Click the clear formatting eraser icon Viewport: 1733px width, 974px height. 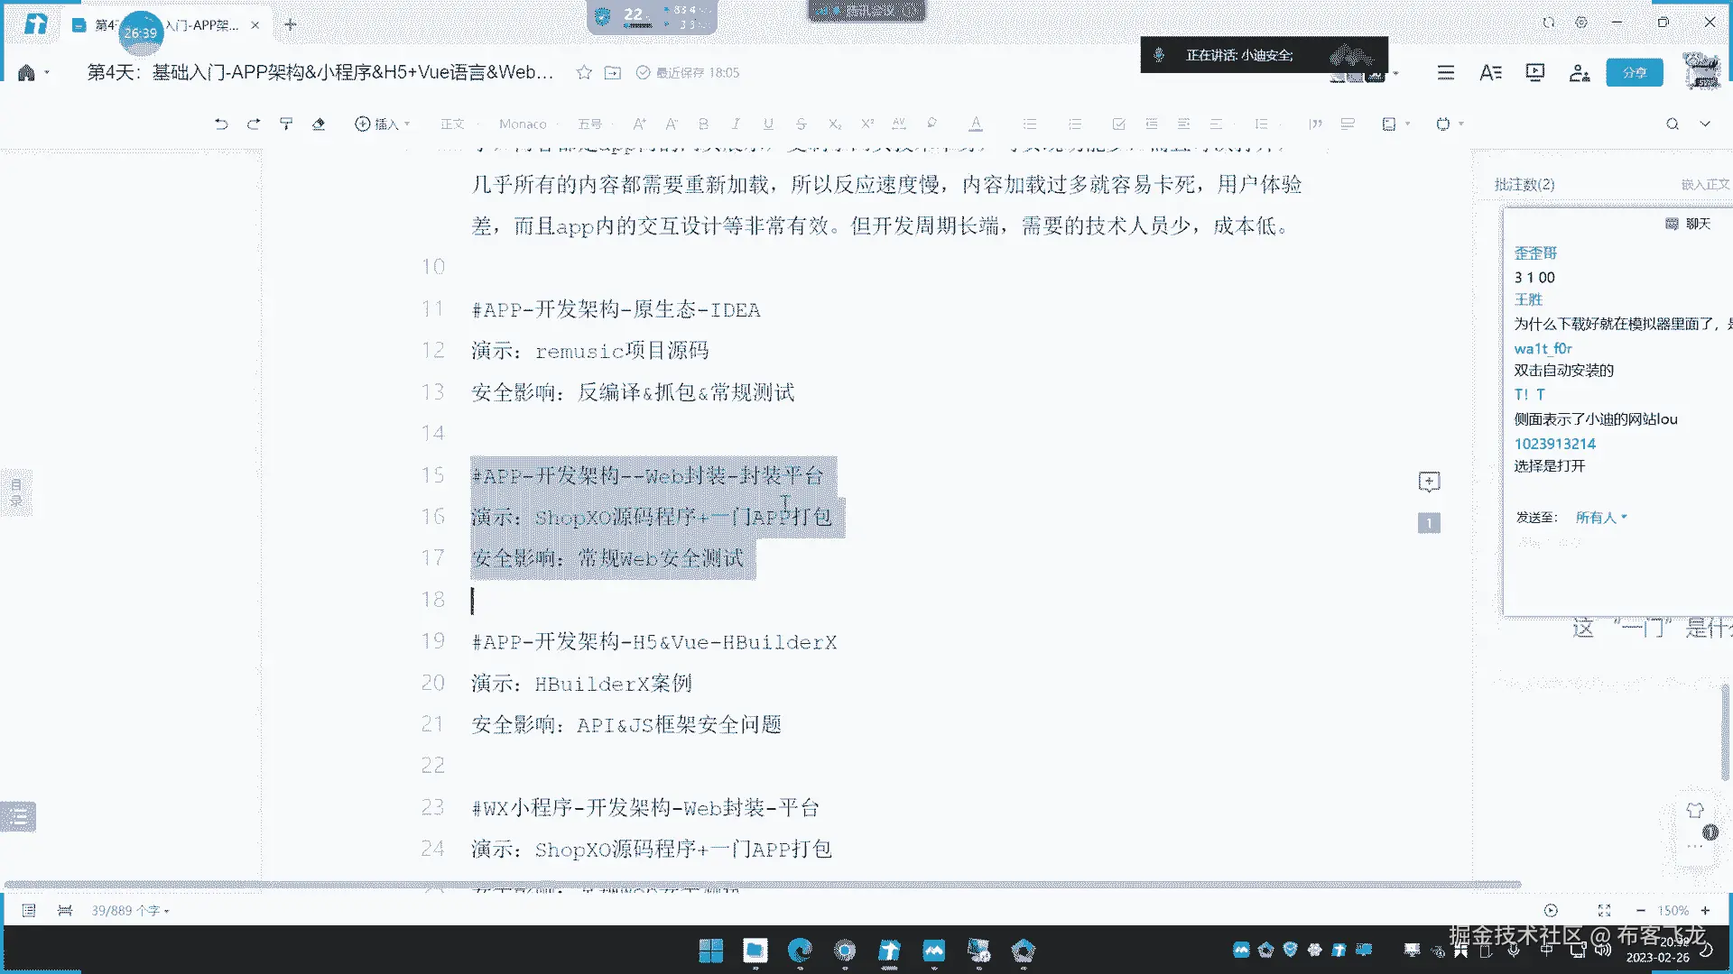[x=319, y=124]
